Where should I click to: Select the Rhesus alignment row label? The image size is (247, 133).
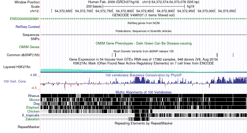[34, 96]
